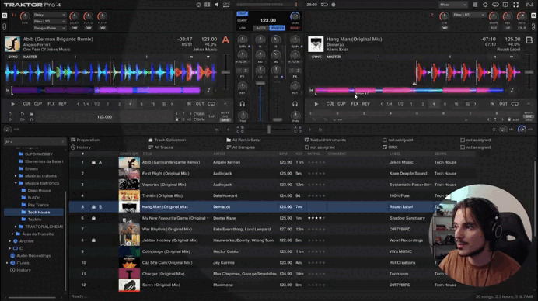Click the audio speaker indicator icon

(x=216, y=5)
